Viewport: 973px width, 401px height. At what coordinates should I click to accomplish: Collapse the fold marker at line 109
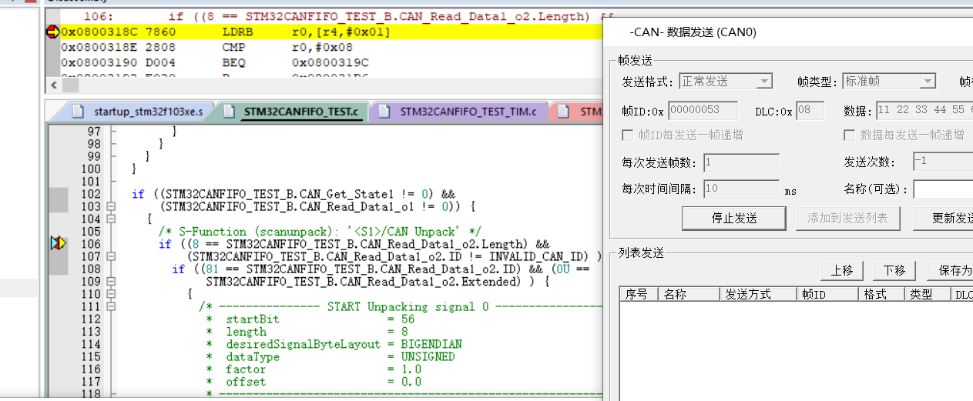point(111,281)
